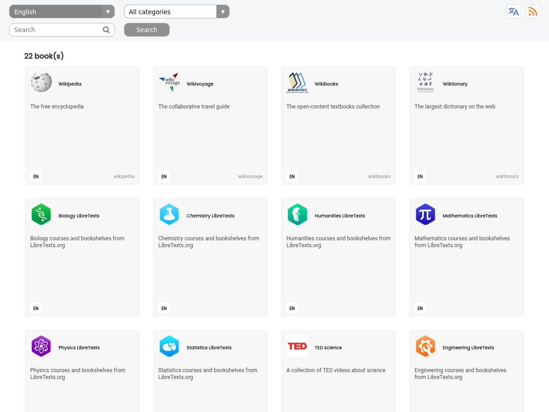Click 'The largest dictionary on the web.'

coord(456,107)
